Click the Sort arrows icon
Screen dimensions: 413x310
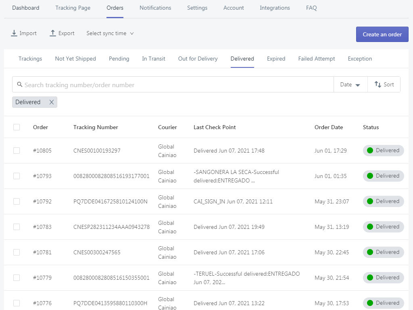pyautogui.click(x=378, y=84)
